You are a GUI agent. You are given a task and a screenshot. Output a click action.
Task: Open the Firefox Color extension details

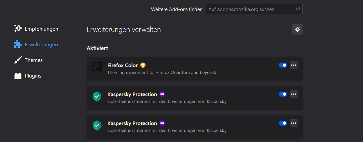(x=122, y=65)
